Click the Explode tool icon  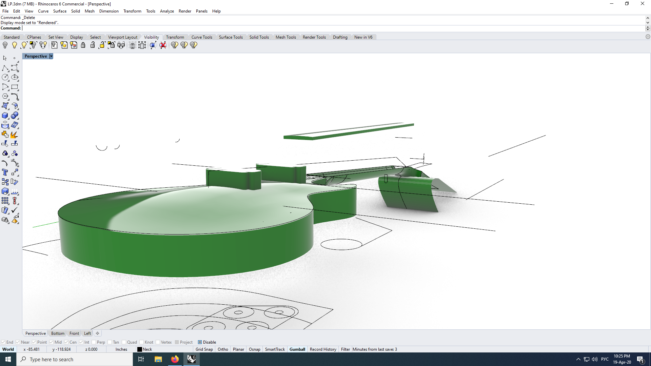(14, 135)
